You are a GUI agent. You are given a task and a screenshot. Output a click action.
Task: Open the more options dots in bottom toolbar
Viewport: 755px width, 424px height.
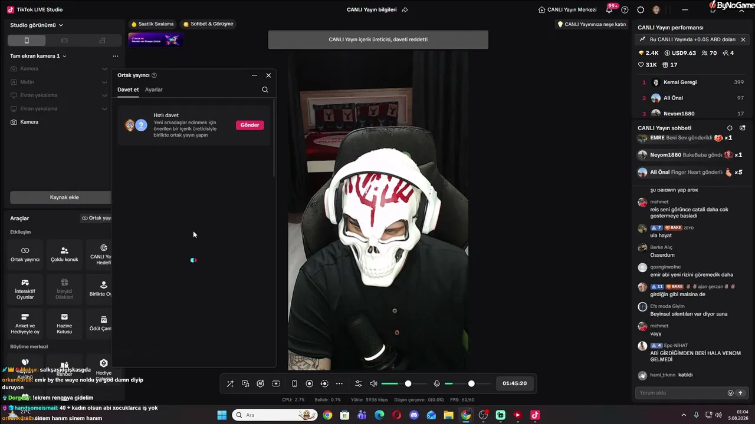(339, 383)
